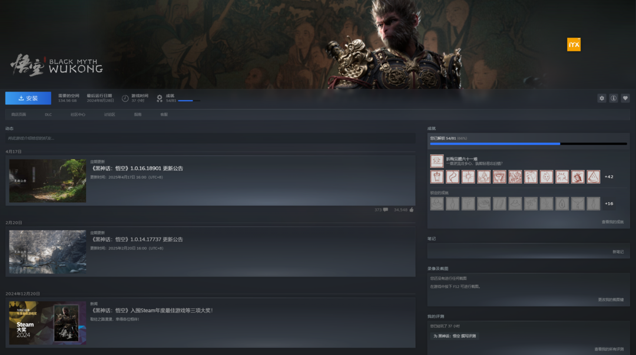
Task: Click the 您已解锁 54/81 text
Action: pyautogui.click(x=443, y=138)
